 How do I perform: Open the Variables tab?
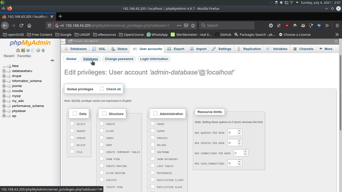(277, 49)
